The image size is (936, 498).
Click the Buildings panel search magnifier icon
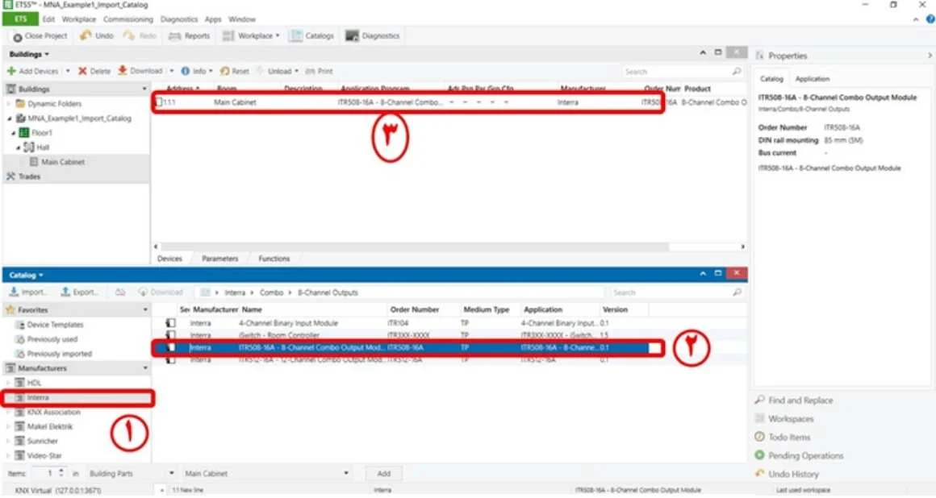click(737, 72)
